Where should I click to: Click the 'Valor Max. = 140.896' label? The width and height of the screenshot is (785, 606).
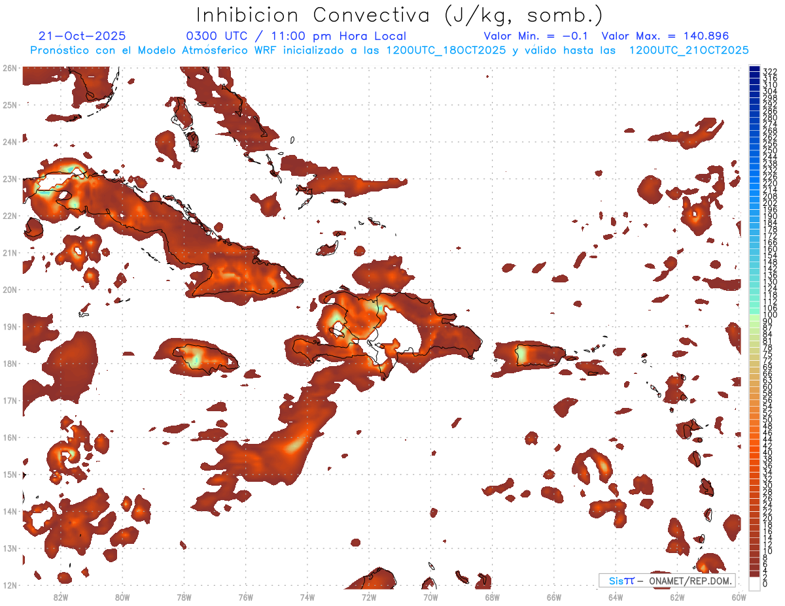point(665,36)
